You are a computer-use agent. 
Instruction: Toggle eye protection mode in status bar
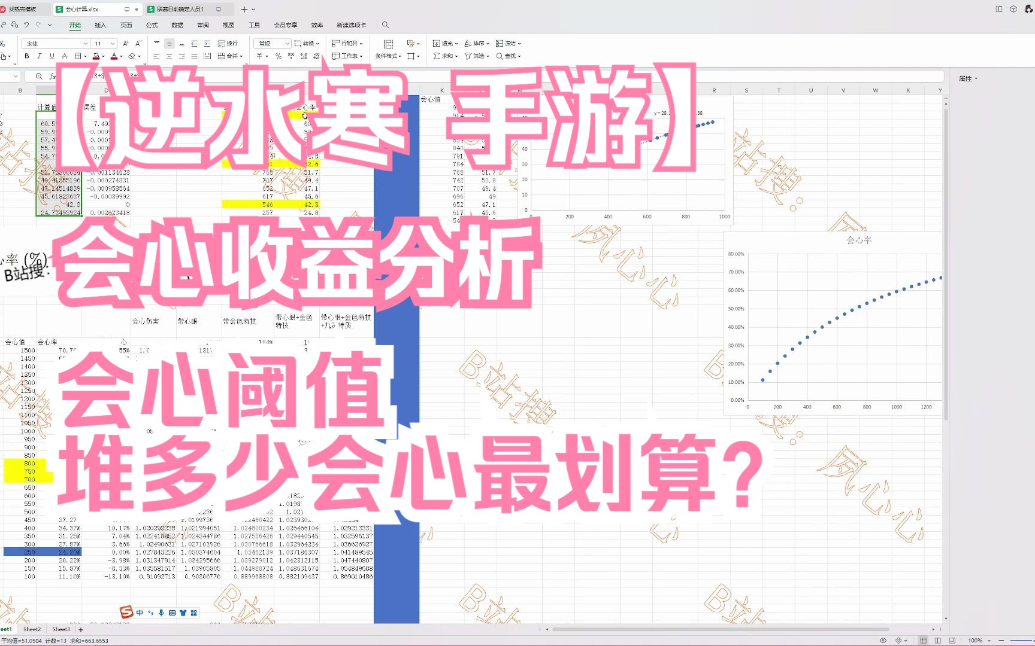(883, 640)
